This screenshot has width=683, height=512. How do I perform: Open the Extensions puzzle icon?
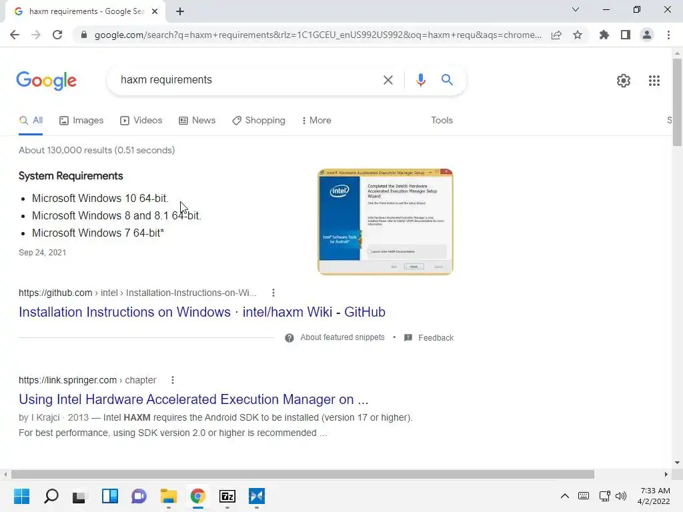tap(604, 35)
